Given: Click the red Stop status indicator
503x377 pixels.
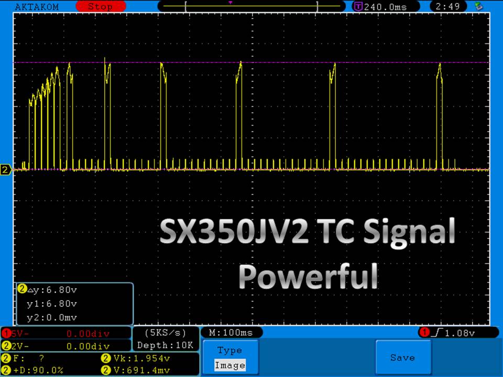Looking at the screenshot, I should coord(100,7).
